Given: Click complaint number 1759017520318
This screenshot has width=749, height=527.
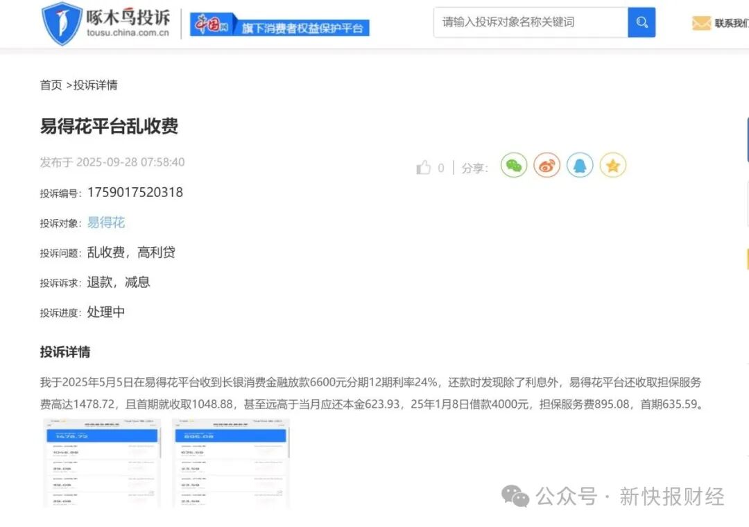Looking at the screenshot, I should [x=135, y=192].
